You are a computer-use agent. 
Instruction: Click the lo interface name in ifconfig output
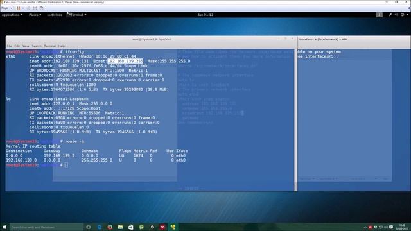tap(8, 99)
